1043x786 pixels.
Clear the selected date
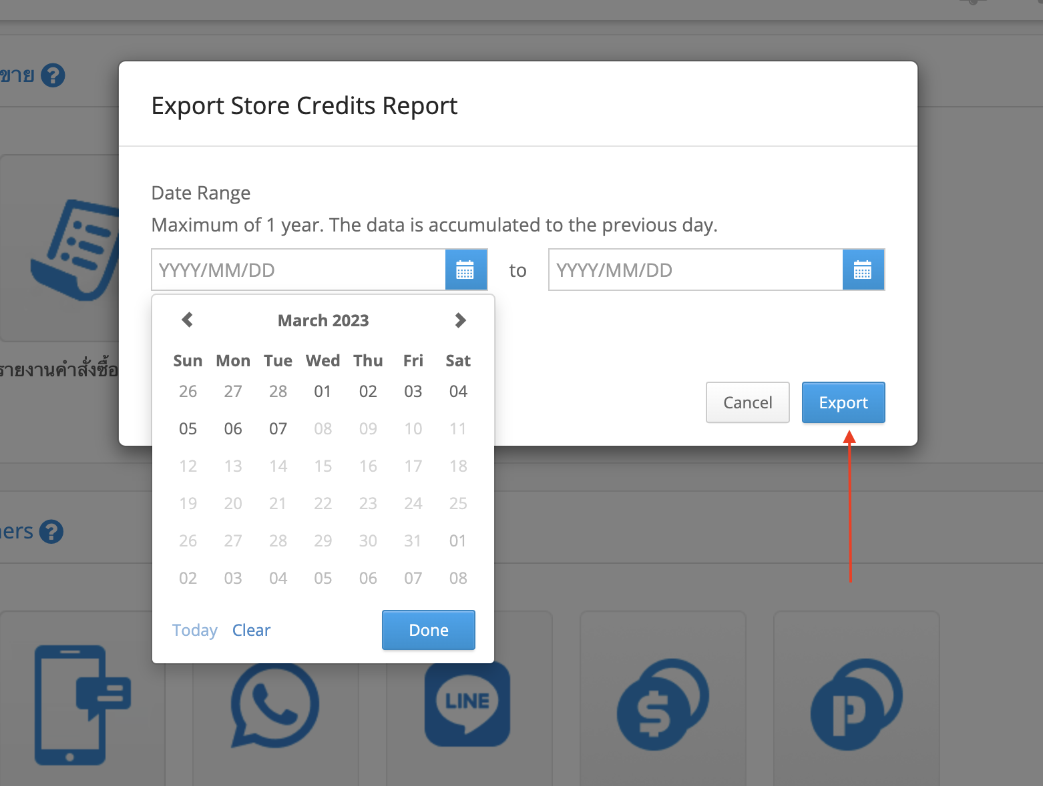[x=251, y=630]
